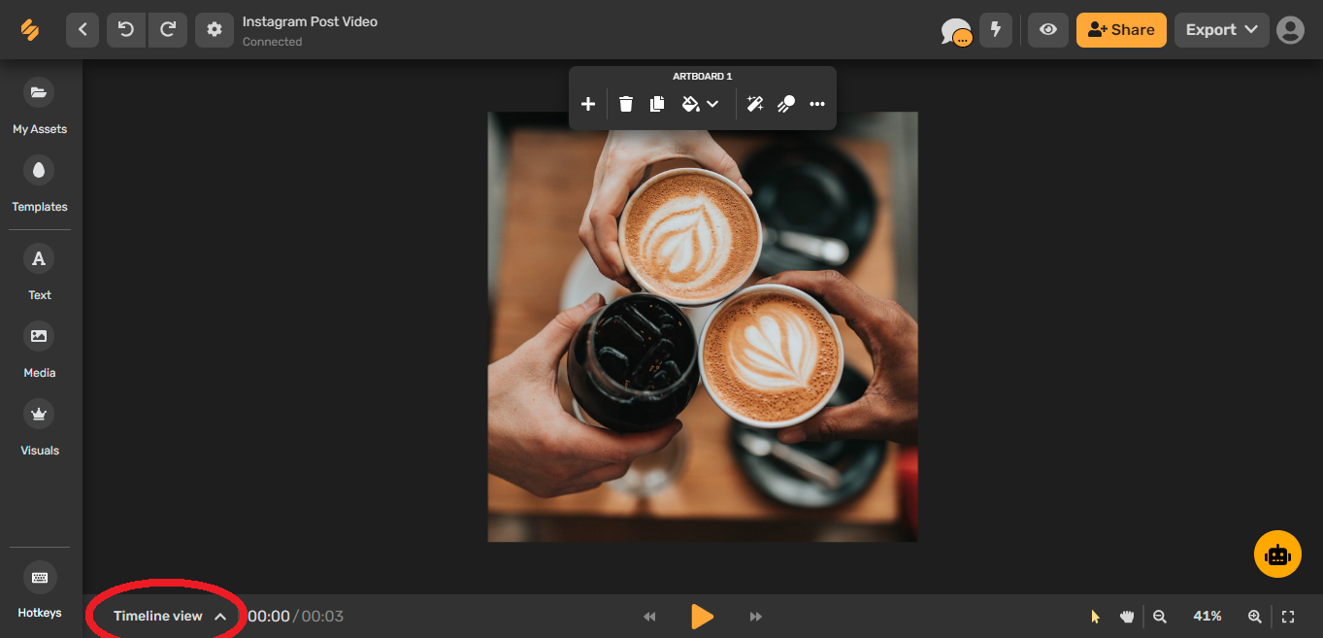The height and width of the screenshot is (638, 1323).
Task: Expand the fill color dropdown arrow
Action: (x=713, y=104)
